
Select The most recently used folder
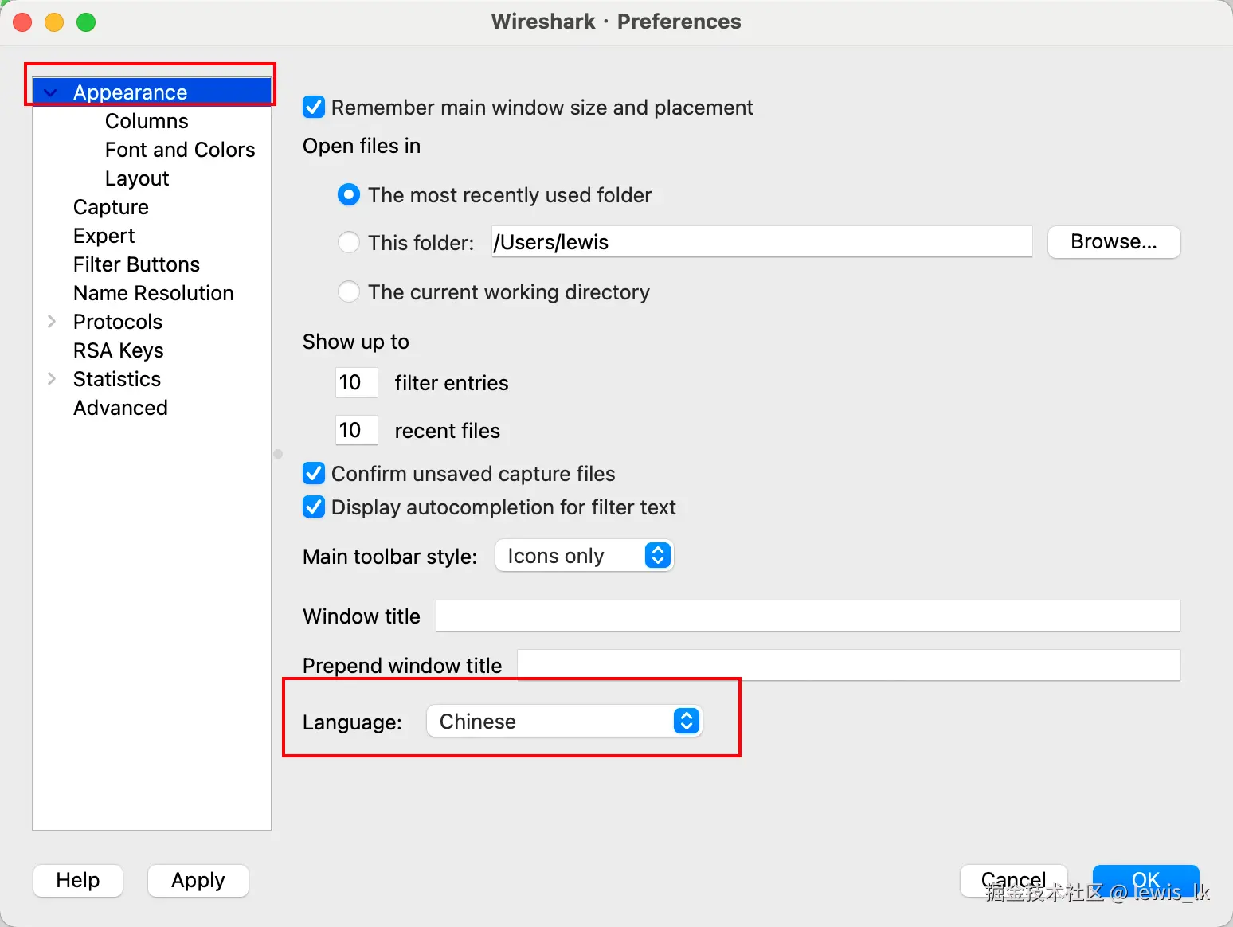[349, 195]
